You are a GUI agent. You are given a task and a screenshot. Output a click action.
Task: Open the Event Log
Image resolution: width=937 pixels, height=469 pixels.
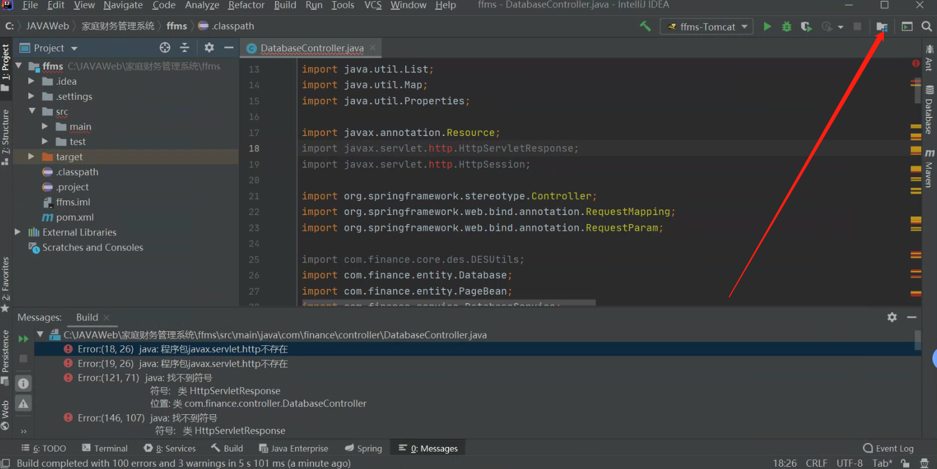(x=888, y=448)
